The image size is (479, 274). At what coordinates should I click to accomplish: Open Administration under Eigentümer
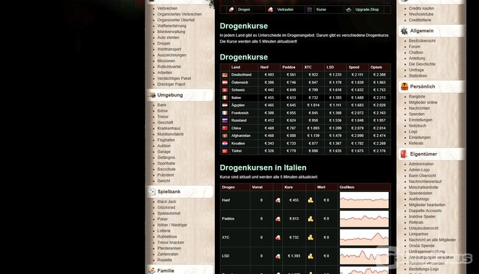421,164
